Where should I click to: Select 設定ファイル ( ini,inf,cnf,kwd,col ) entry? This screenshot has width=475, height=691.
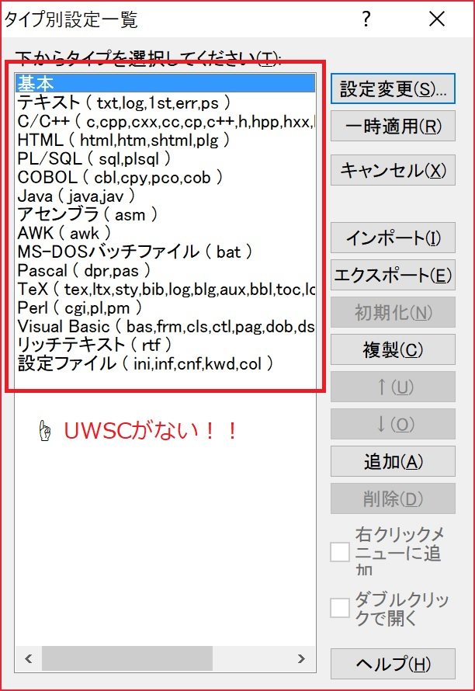165,363
